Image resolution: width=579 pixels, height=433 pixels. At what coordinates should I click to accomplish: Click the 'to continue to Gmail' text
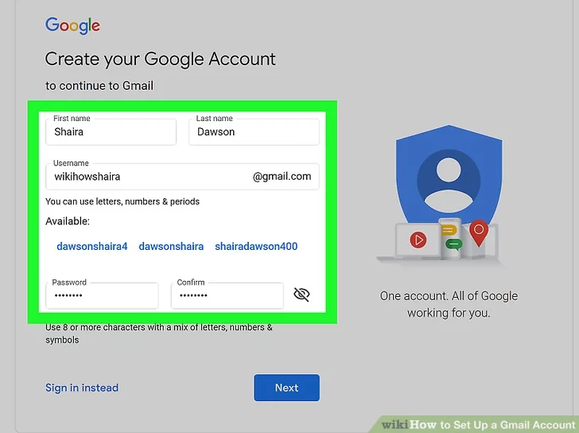tap(99, 86)
